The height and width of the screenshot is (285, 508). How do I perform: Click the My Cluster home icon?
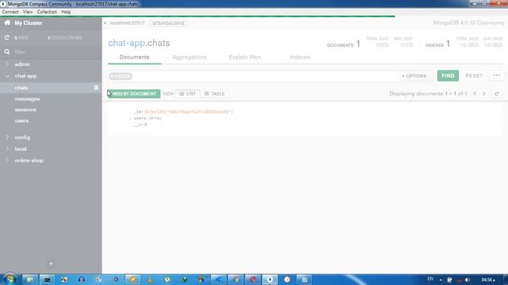(x=7, y=23)
